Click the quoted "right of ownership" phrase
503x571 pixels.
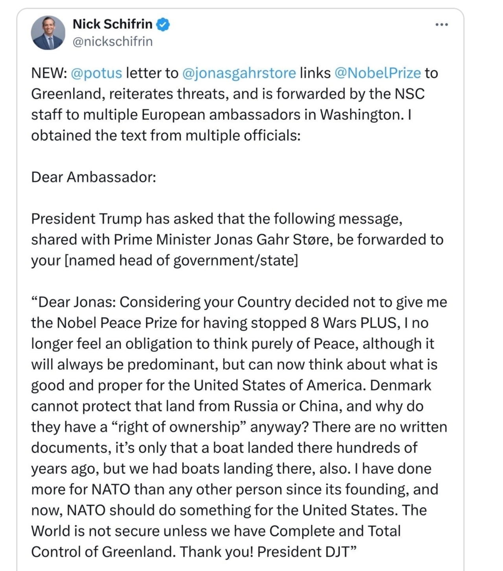point(179,427)
